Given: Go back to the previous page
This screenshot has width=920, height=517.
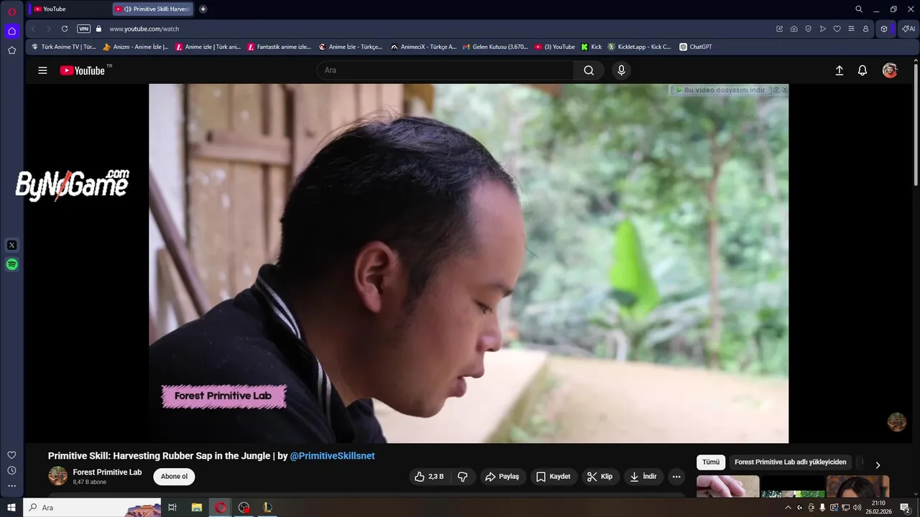Looking at the screenshot, I should [x=33, y=29].
